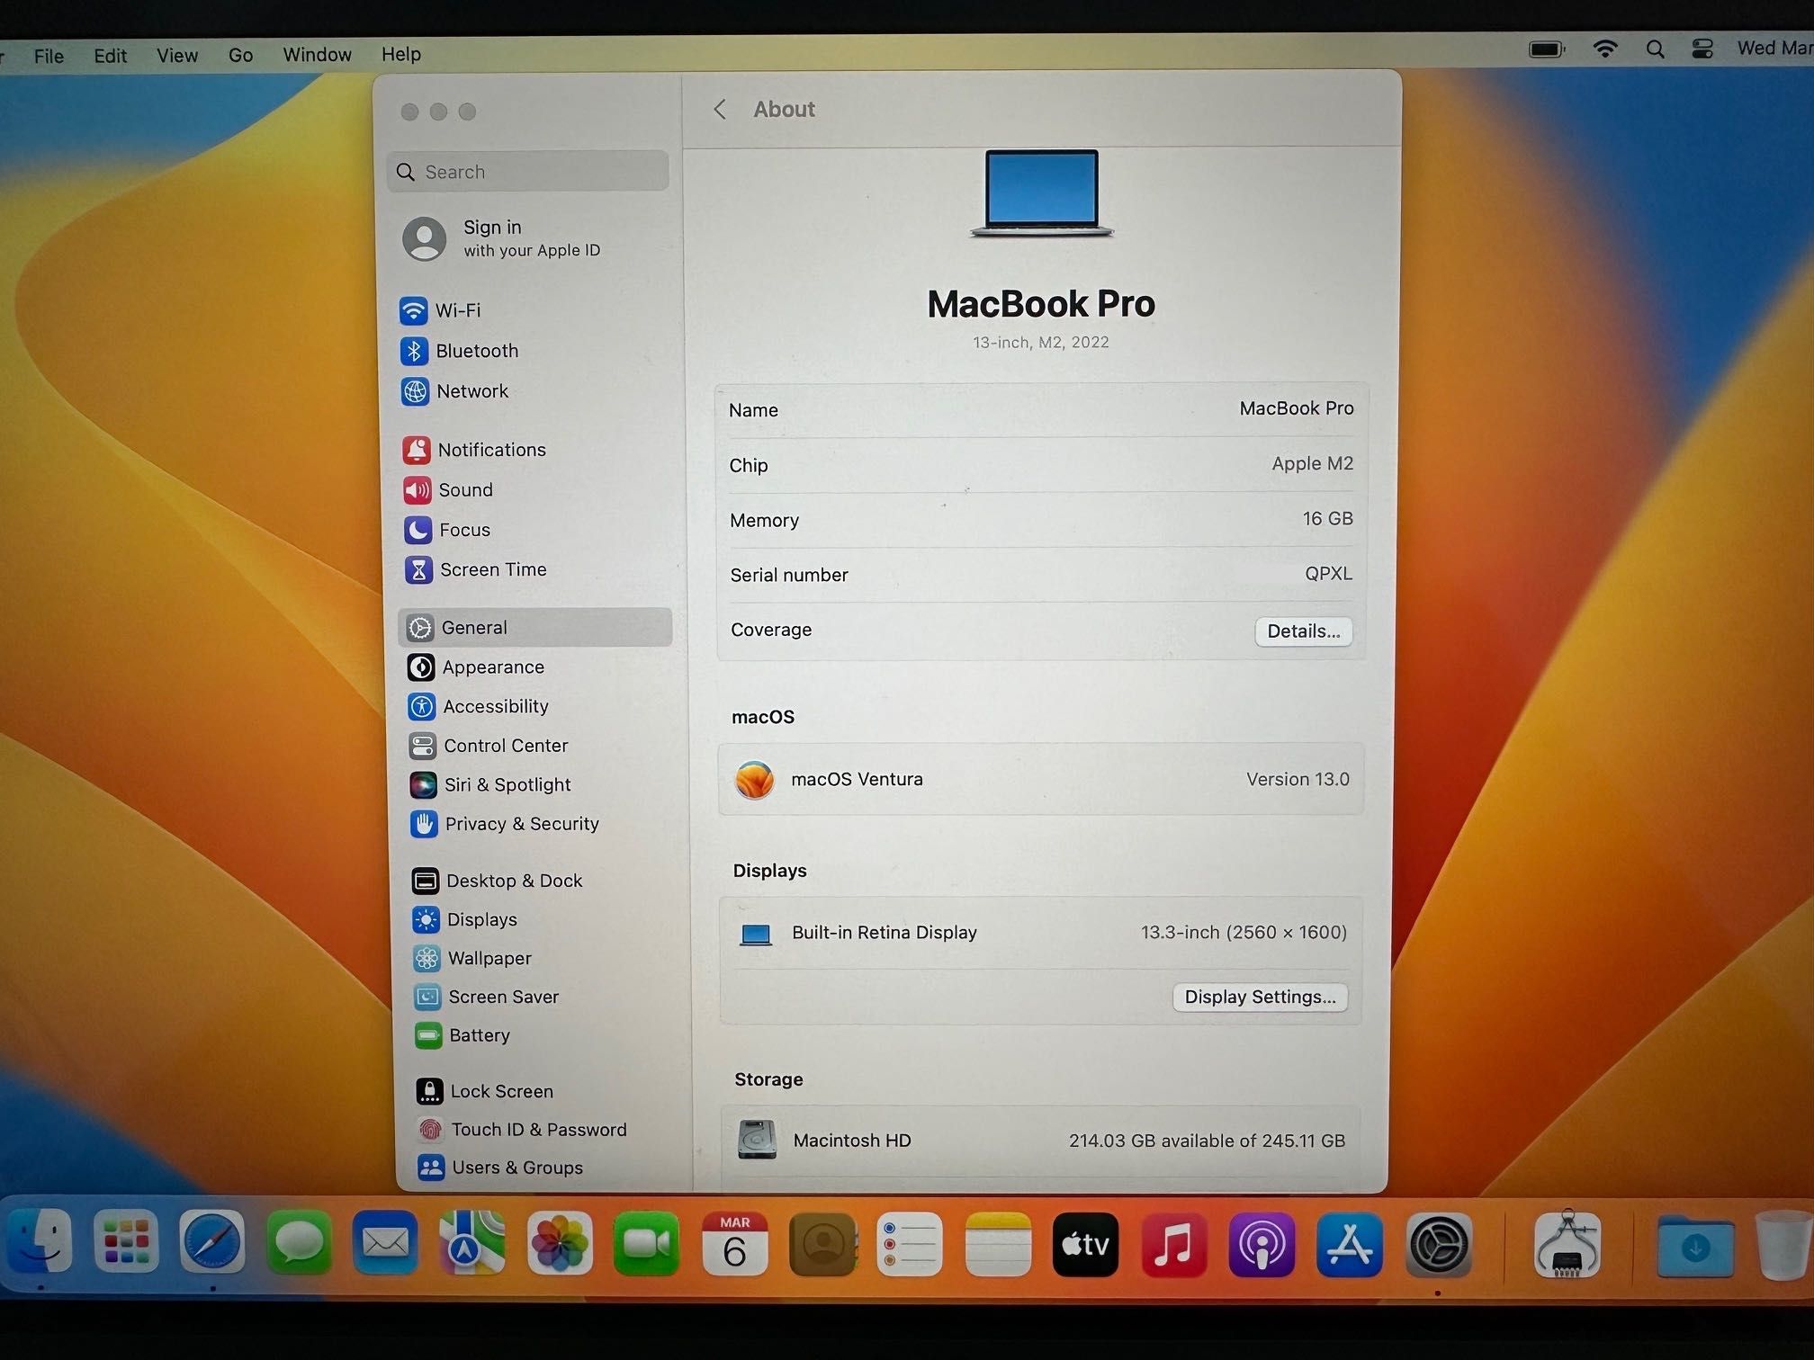Click the Built-in Retina Display row
Screen dimensions: 1814x1360
[x=1041, y=933]
